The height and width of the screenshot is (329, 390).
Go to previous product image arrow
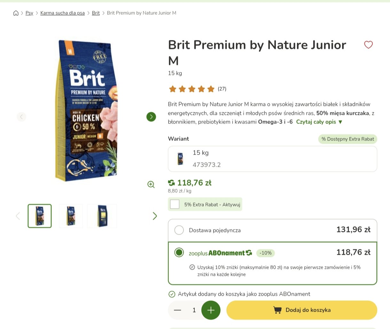21,117
